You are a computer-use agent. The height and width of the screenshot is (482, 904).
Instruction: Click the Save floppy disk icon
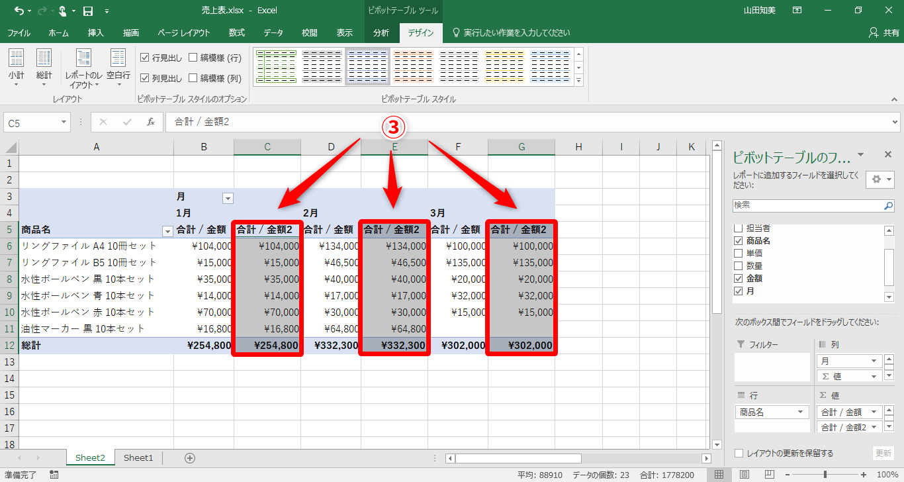pos(87,11)
